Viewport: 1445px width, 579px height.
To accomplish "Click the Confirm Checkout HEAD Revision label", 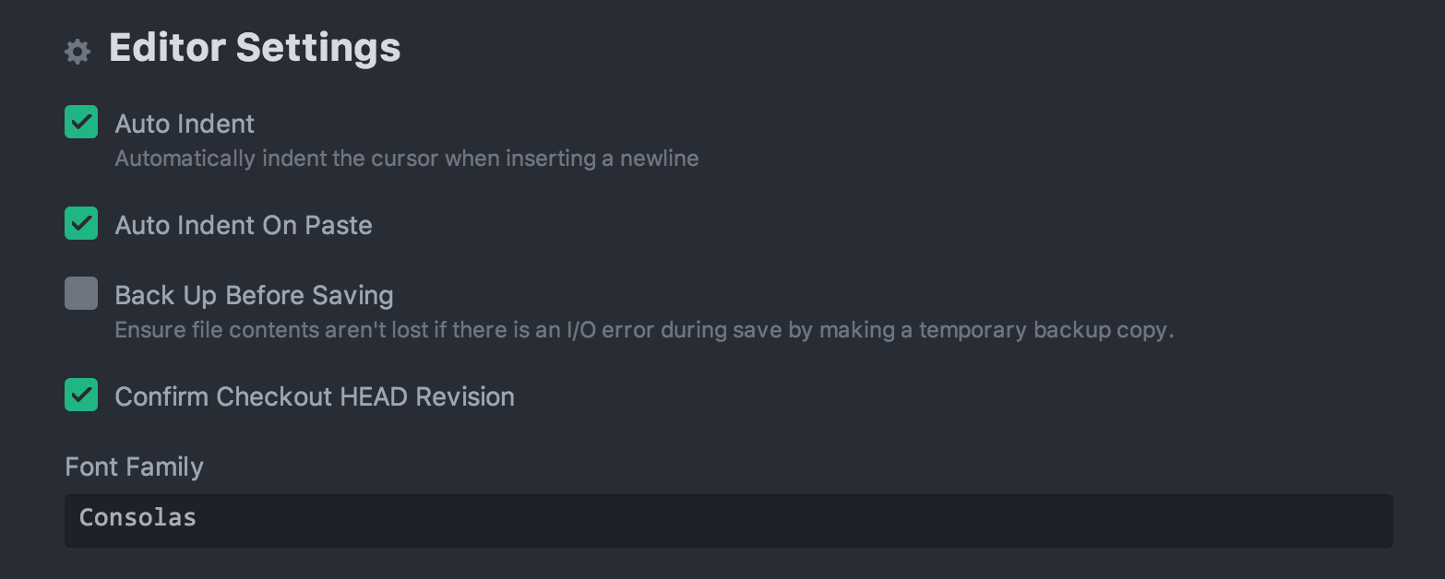I will pos(315,396).
